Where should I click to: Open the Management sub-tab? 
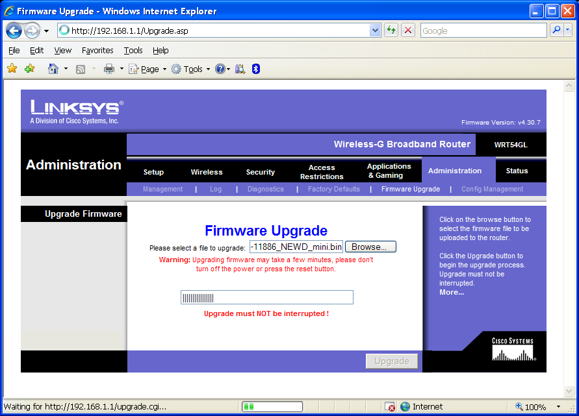[163, 189]
